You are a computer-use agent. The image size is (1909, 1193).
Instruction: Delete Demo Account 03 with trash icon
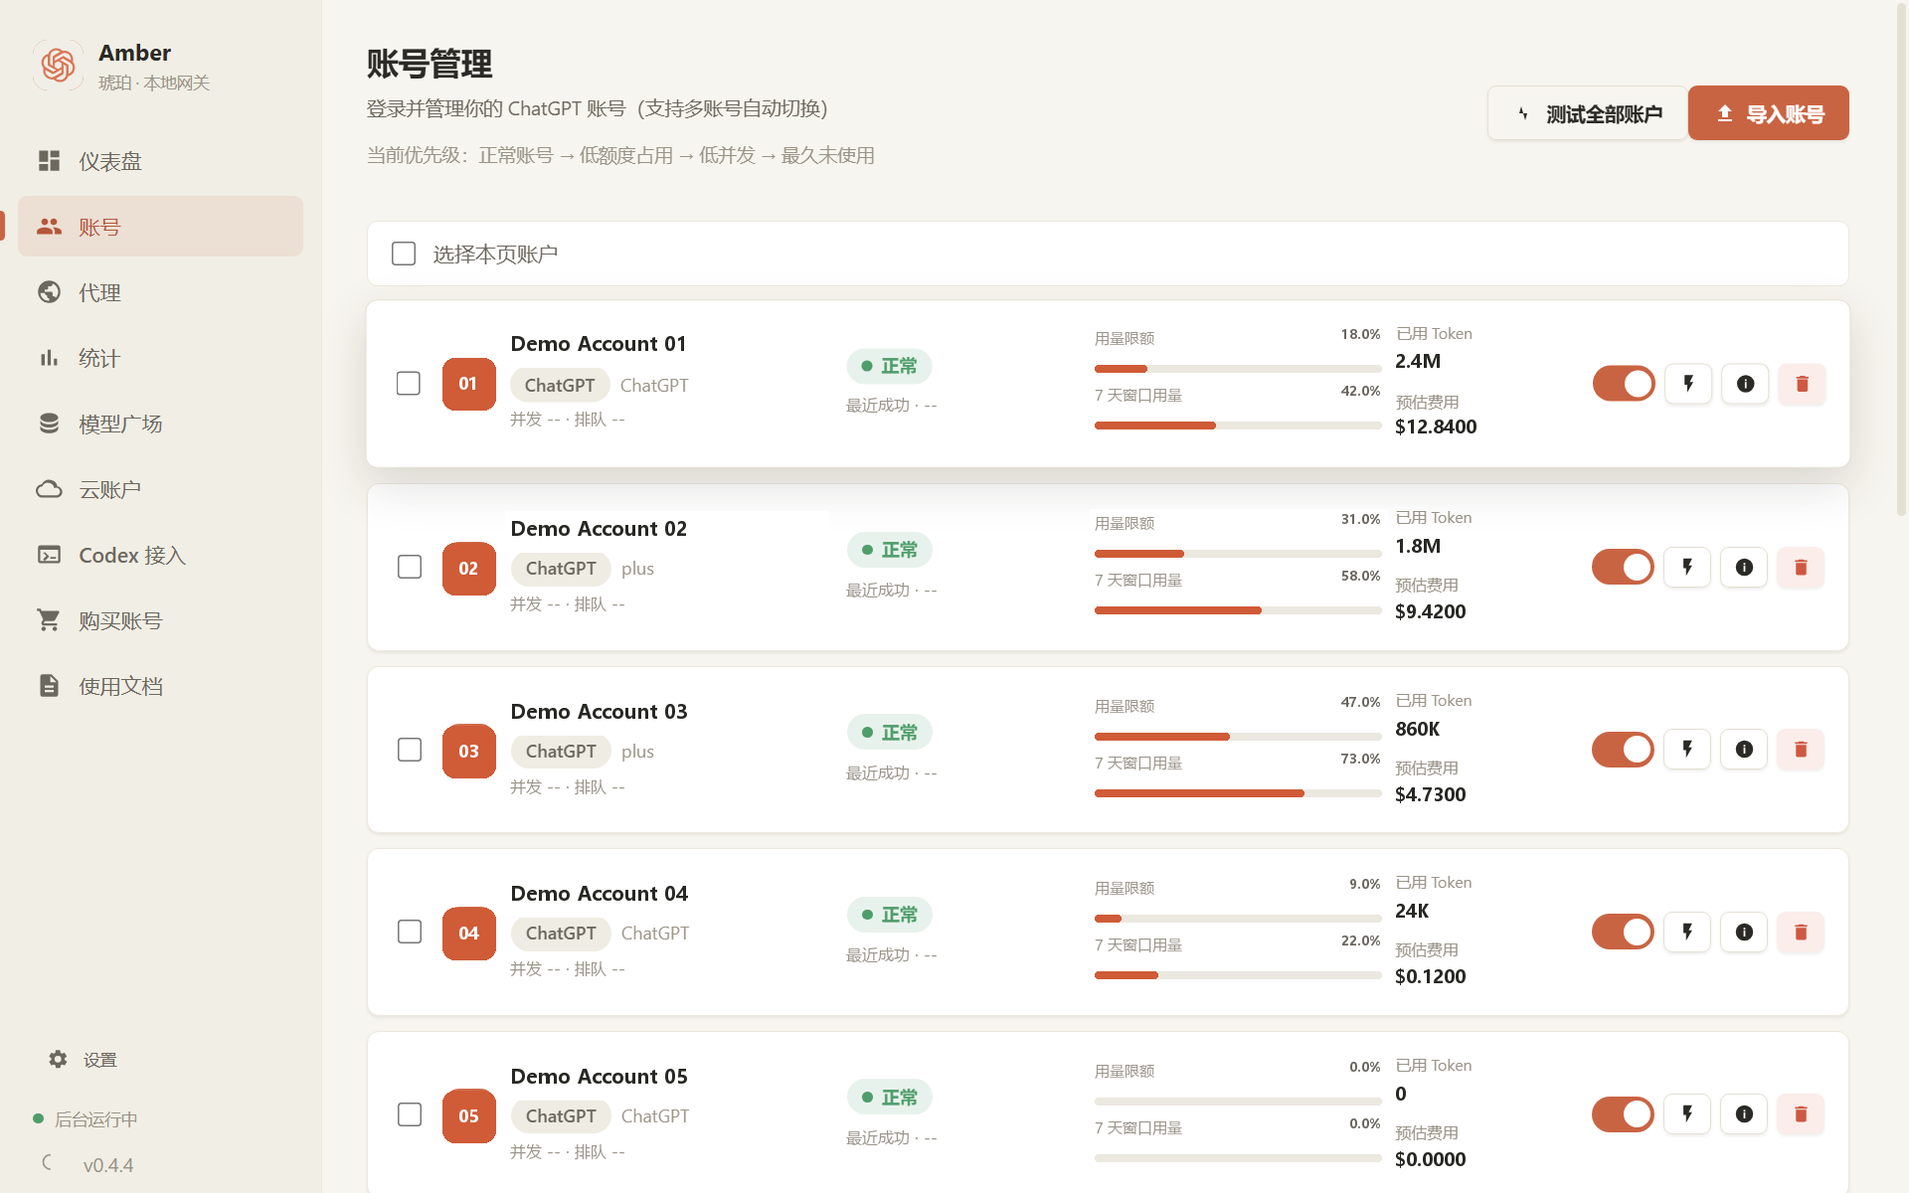point(1801,750)
